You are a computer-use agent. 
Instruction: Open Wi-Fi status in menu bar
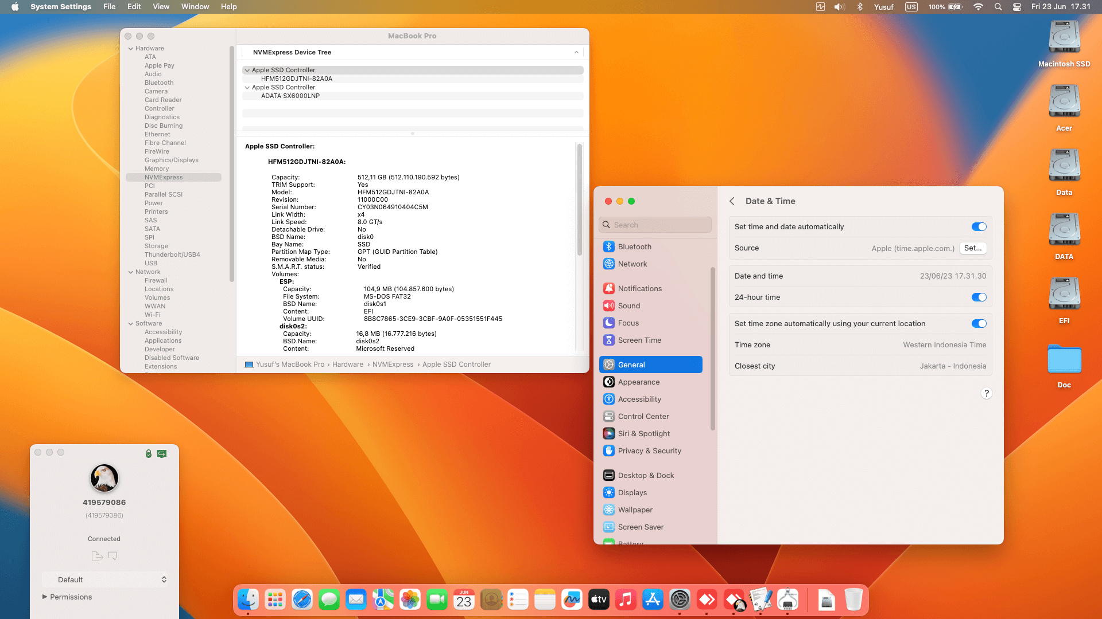[979, 7]
